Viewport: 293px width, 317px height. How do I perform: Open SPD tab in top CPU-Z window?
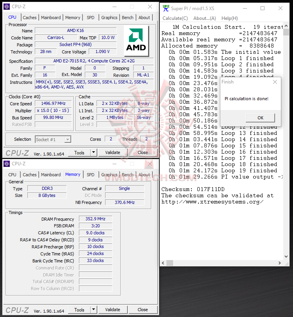[x=91, y=18]
